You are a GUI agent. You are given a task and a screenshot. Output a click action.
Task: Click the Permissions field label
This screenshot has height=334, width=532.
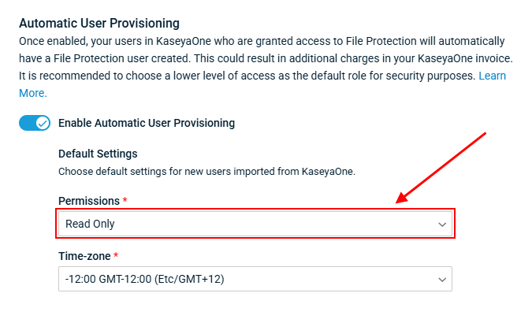pyautogui.click(x=88, y=201)
